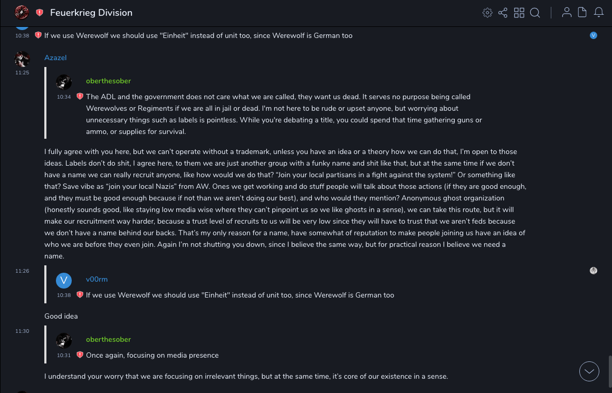Open the grid widgets icon

click(x=519, y=13)
